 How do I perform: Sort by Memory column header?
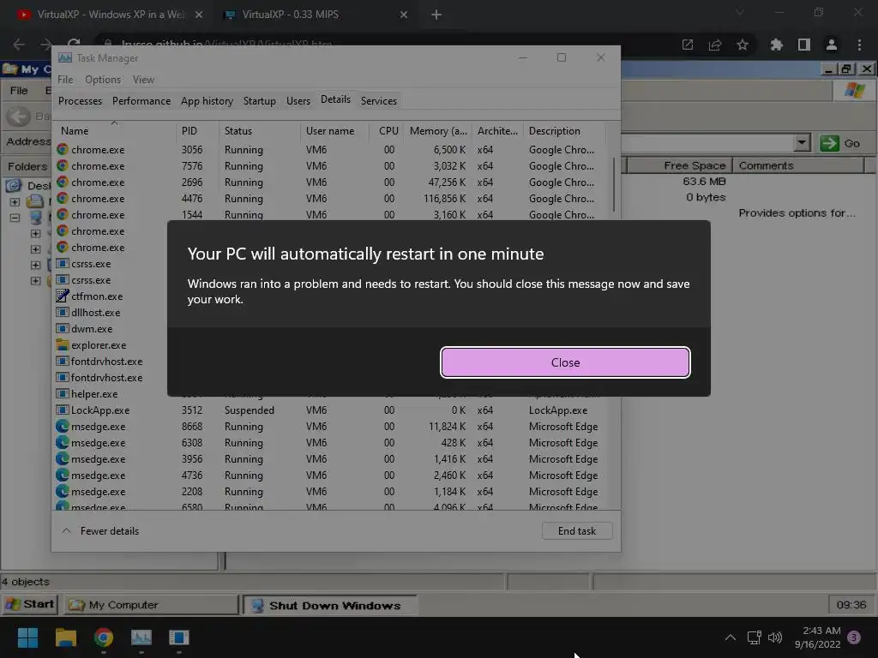(438, 131)
